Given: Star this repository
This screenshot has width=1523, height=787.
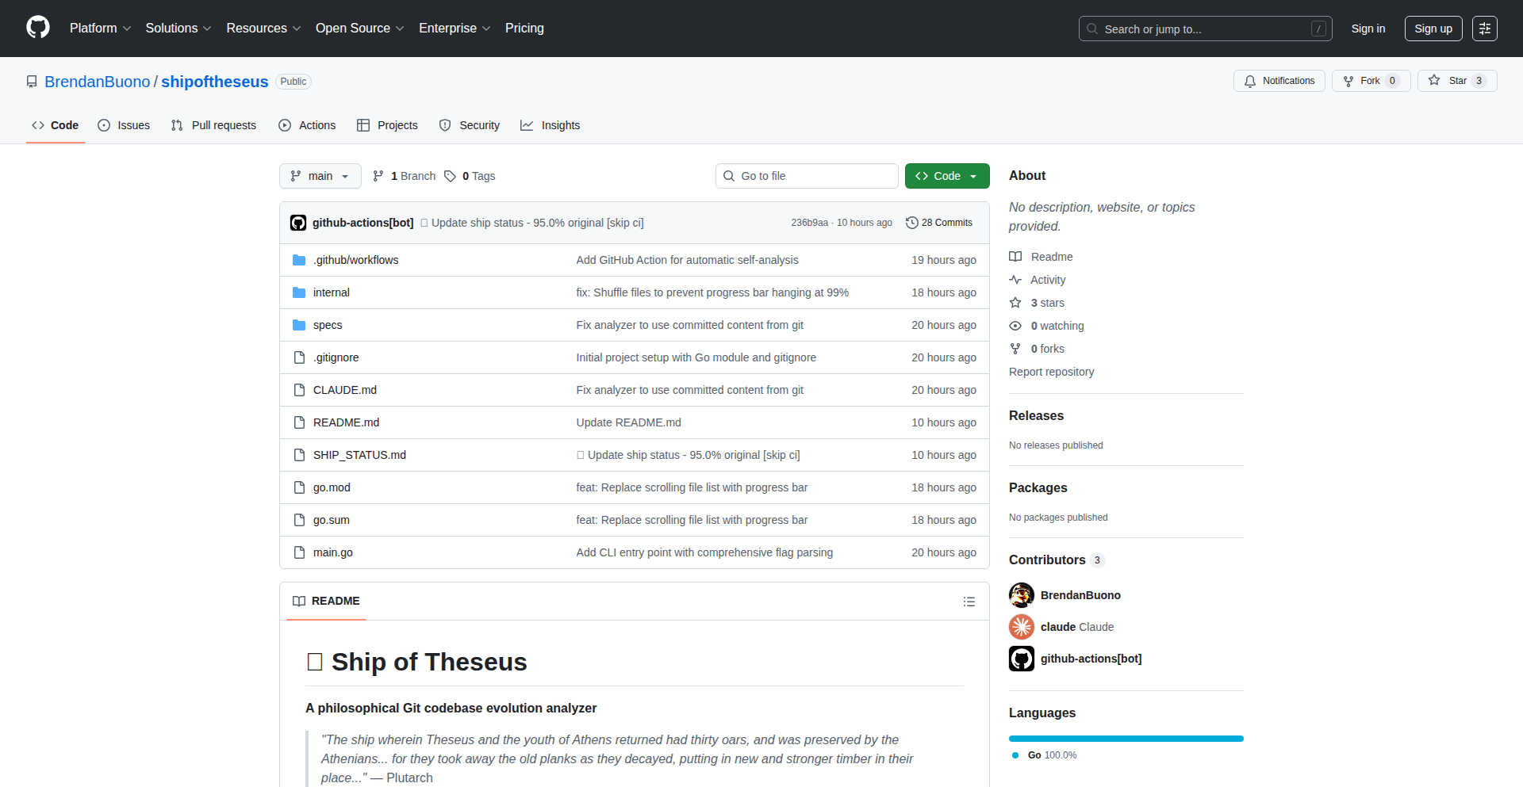Looking at the screenshot, I should coord(1448,81).
